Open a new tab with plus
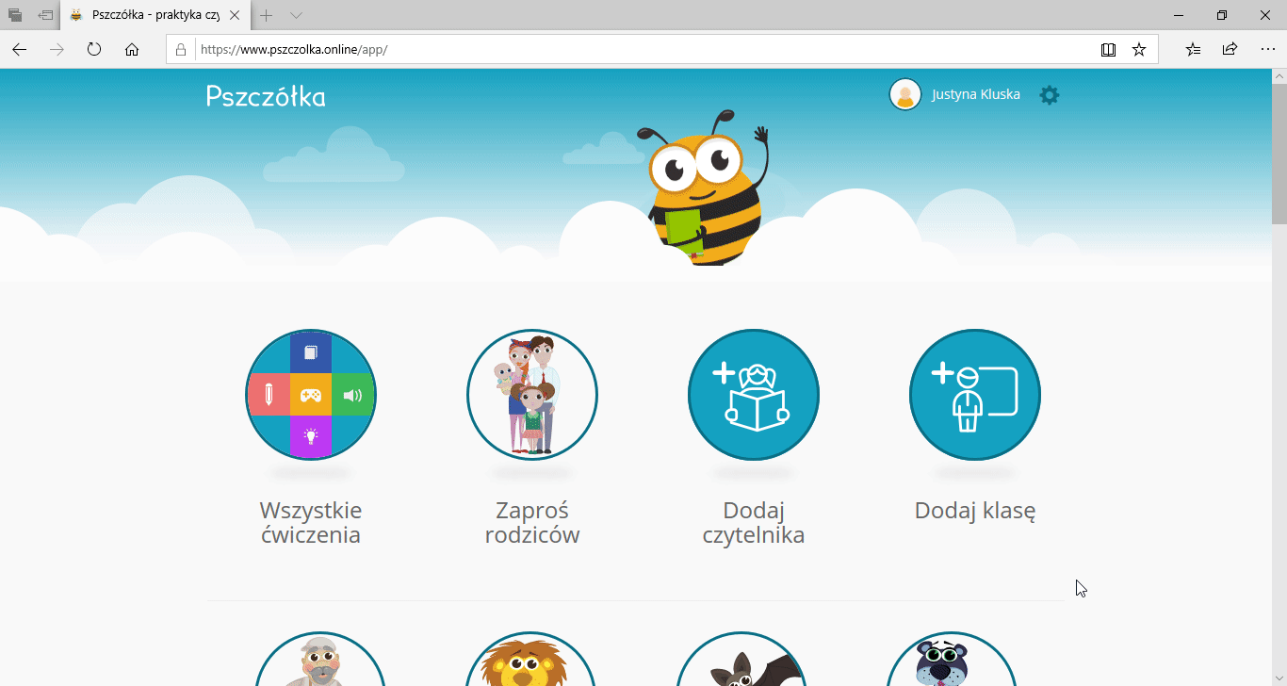The image size is (1287, 686). tap(267, 15)
